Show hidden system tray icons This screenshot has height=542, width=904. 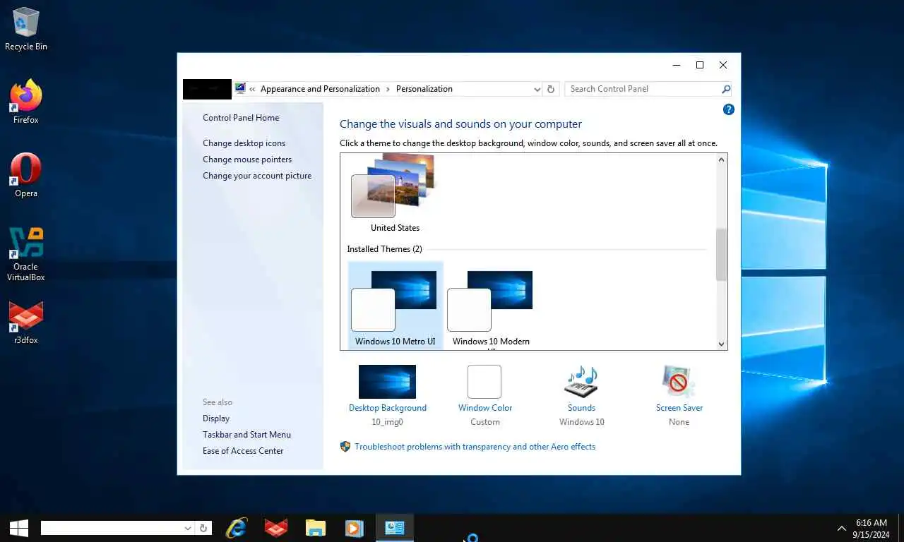pyautogui.click(x=842, y=528)
